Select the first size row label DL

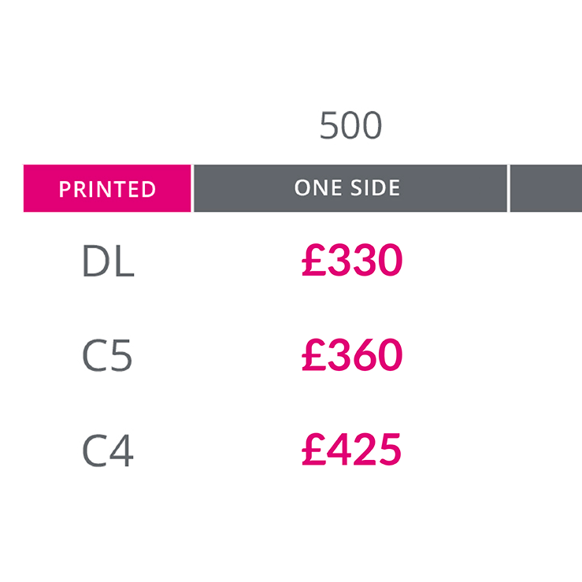pyautogui.click(x=108, y=261)
